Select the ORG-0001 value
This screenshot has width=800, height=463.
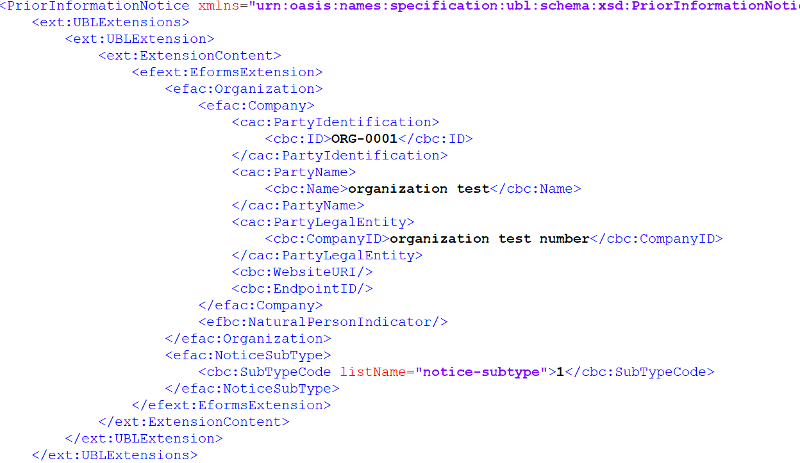click(x=364, y=139)
